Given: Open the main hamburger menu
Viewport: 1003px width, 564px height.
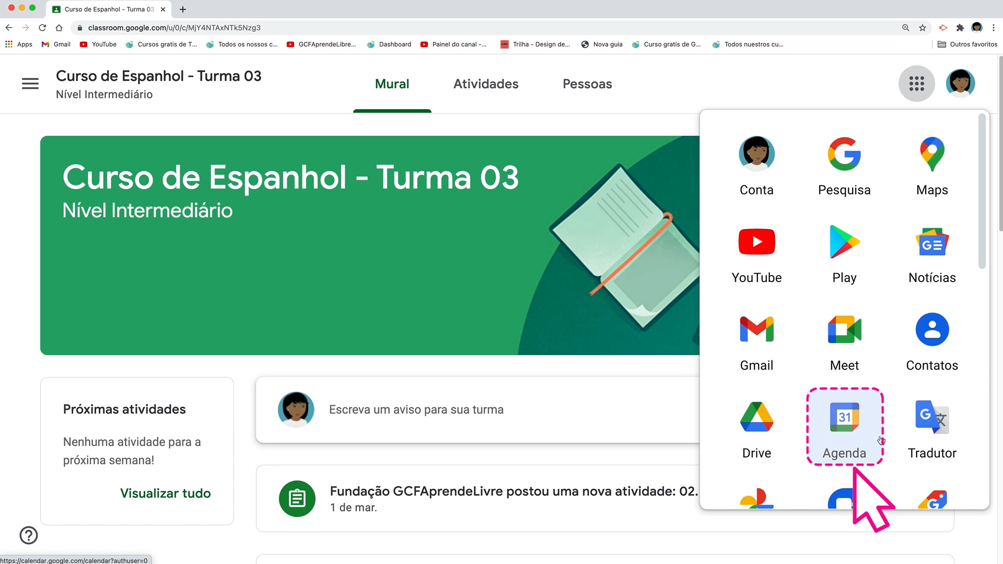Looking at the screenshot, I should point(30,84).
